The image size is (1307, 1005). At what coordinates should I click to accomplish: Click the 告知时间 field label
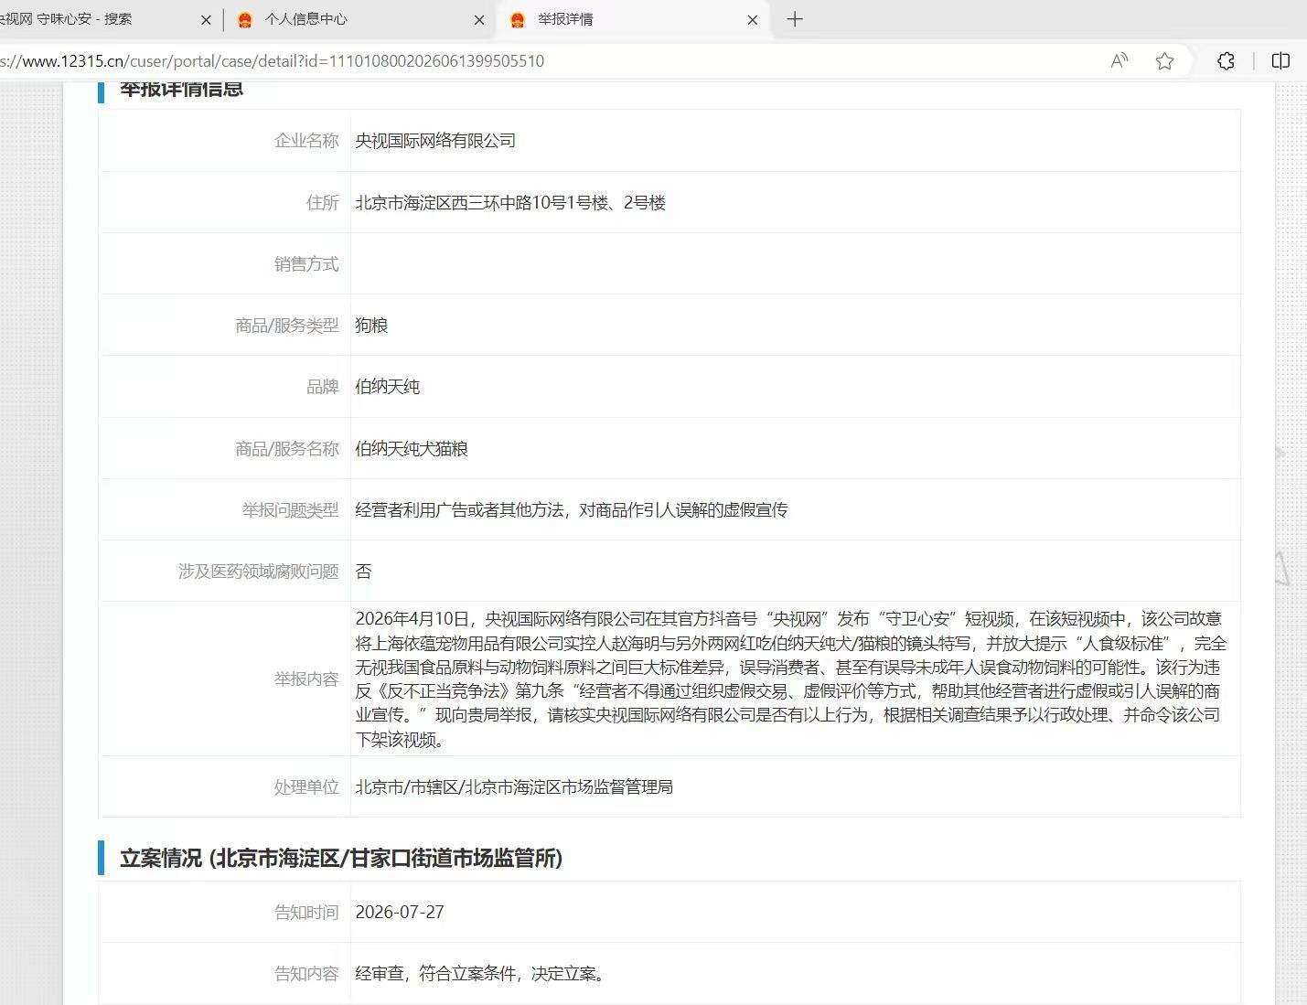tap(306, 913)
